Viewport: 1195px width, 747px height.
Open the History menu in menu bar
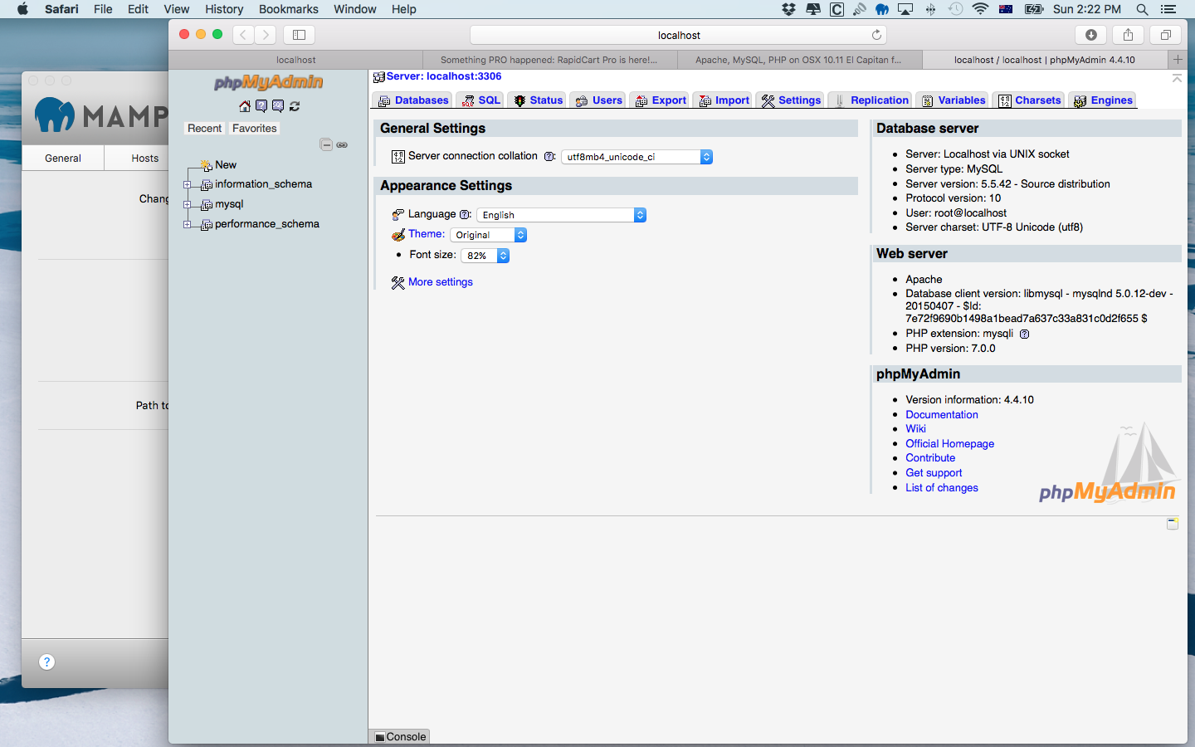pos(224,9)
